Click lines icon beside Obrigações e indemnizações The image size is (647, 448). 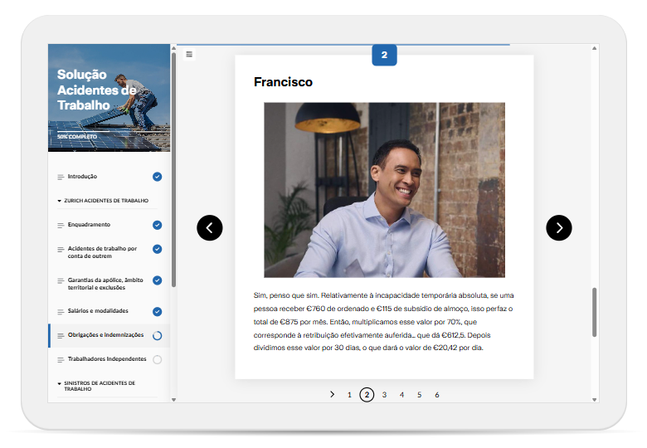pyautogui.click(x=61, y=335)
